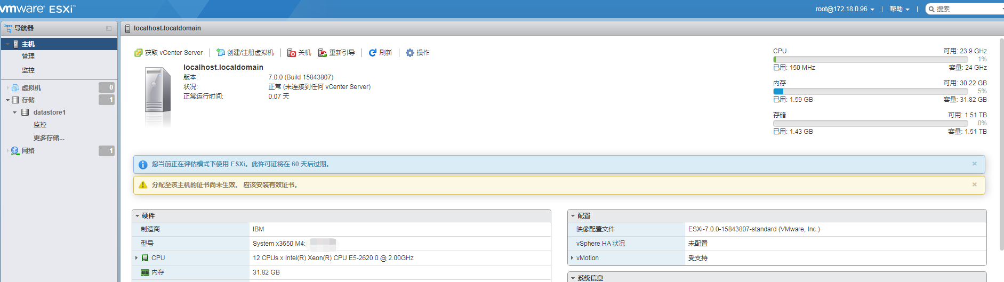Click 更多存储... in navigator
This screenshot has height=282, width=1004.
(49, 138)
